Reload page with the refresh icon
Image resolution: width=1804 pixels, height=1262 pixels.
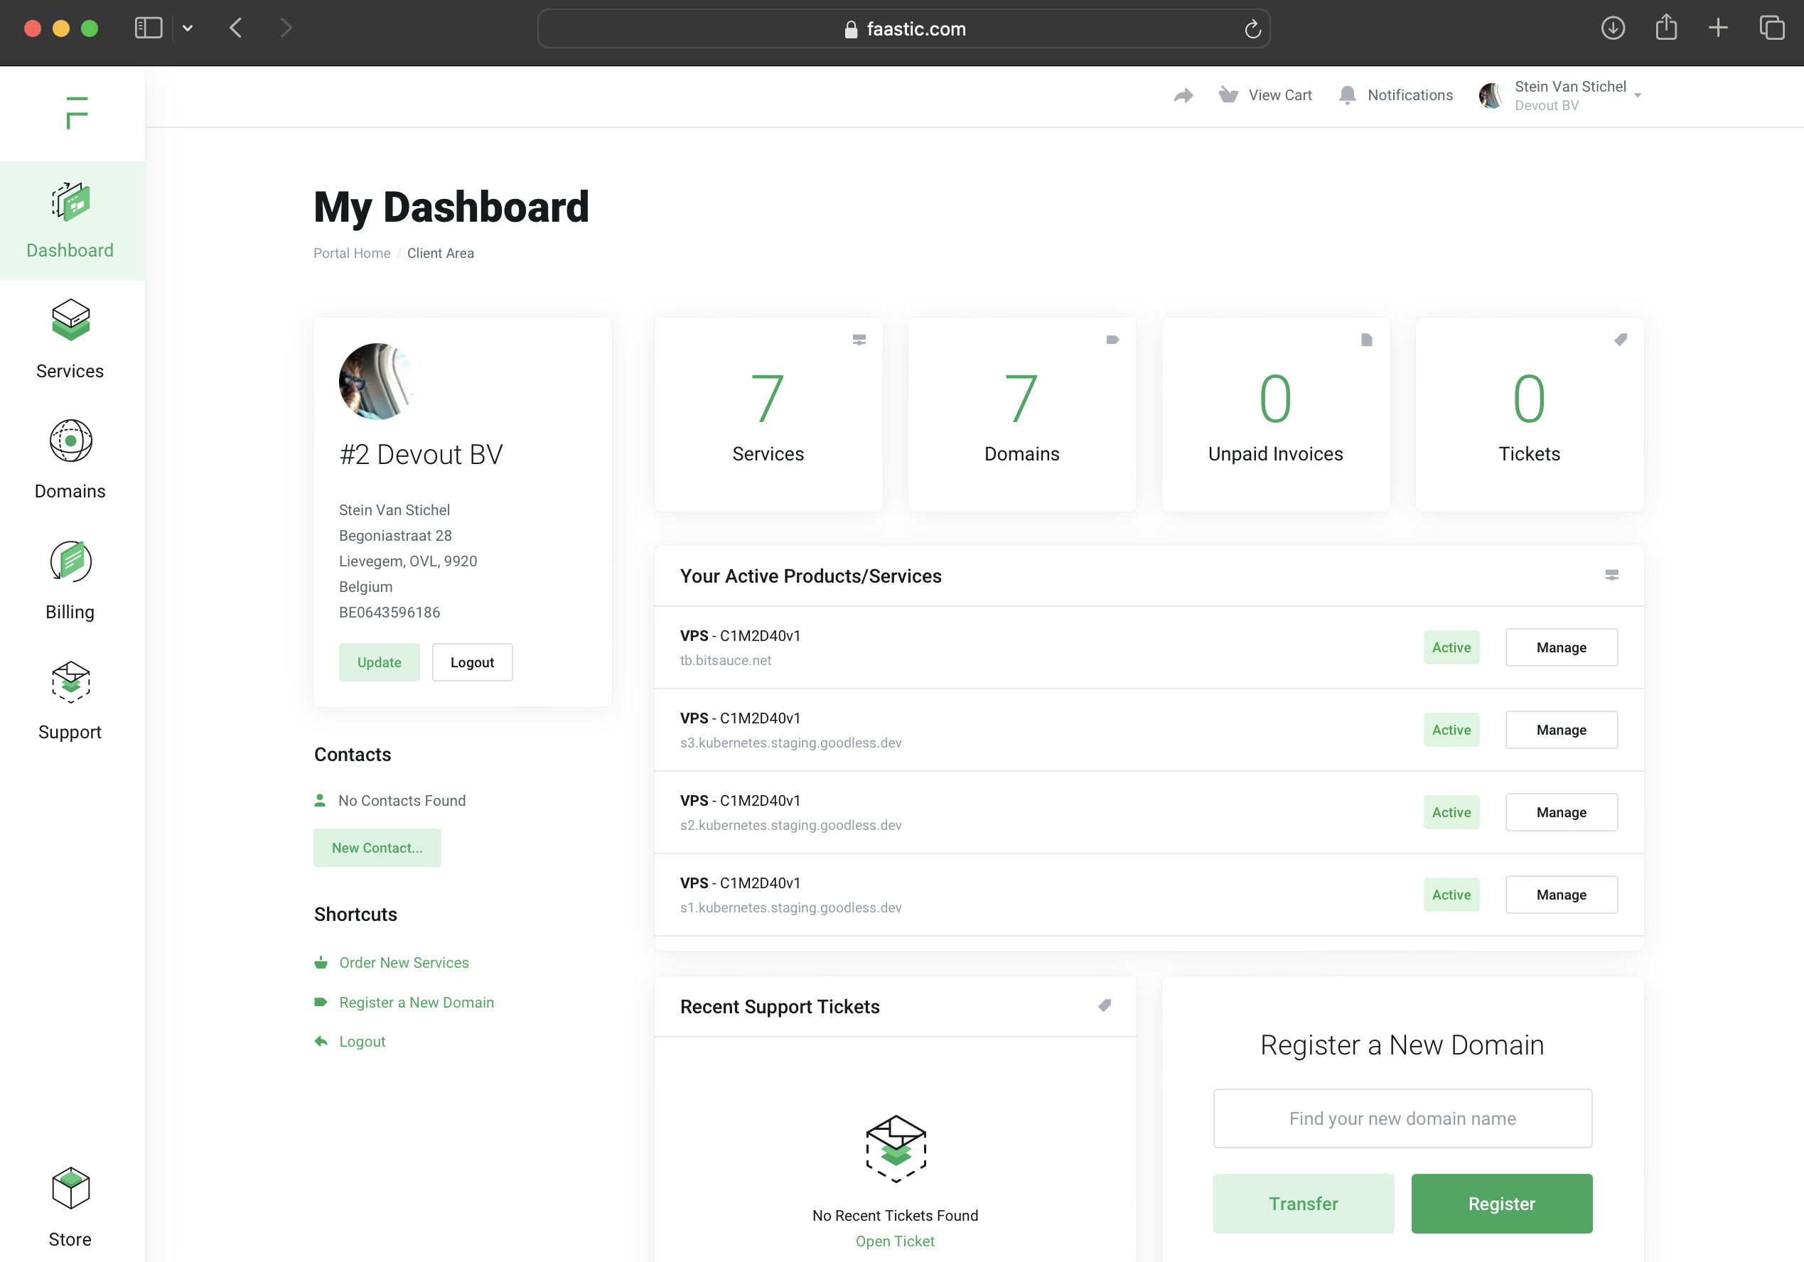(x=1252, y=29)
